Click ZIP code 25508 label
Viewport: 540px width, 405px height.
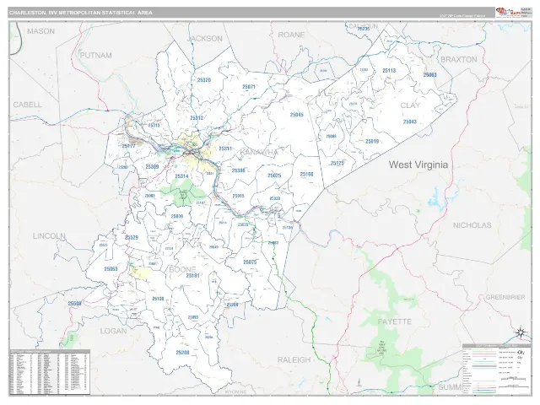click(x=74, y=304)
